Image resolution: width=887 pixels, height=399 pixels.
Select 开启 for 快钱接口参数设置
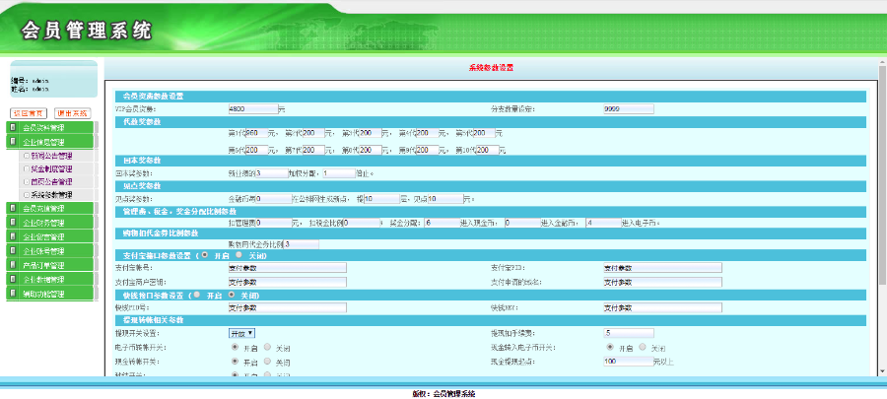point(196,295)
